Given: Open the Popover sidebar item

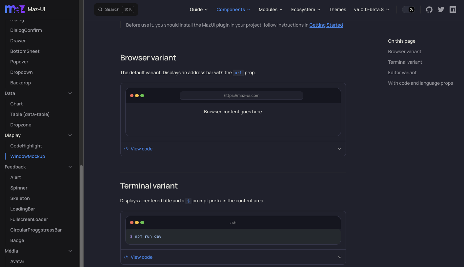Looking at the screenshot, I should [x=19, y=62].
